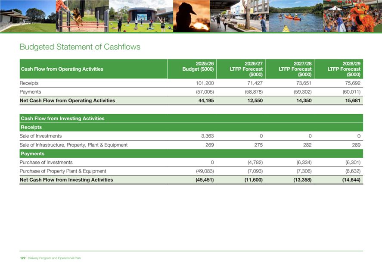Viewport: 382px width, 270px height.
Task: Select operating Receipts value 73,651
Action: [x=304, y=83]
